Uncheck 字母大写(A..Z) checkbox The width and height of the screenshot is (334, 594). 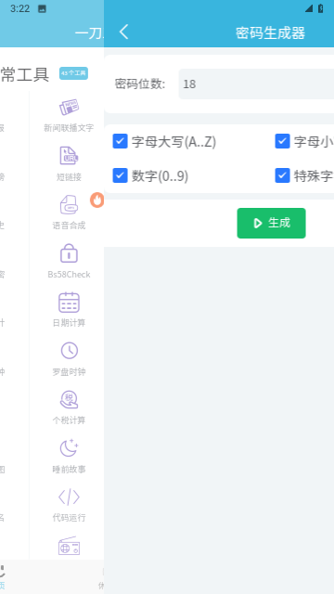(120, 141)
